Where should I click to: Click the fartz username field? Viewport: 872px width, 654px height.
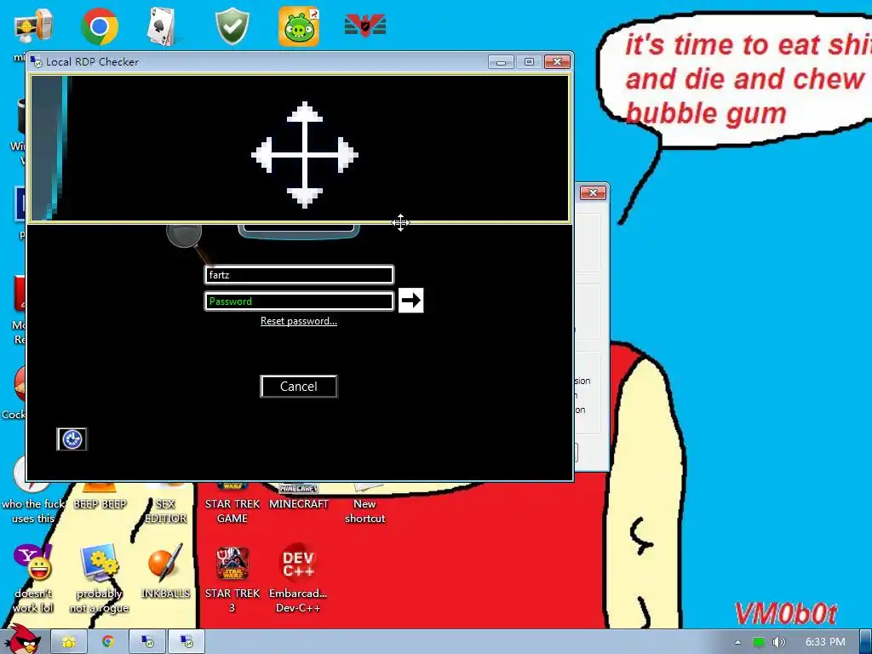(299, 275)
